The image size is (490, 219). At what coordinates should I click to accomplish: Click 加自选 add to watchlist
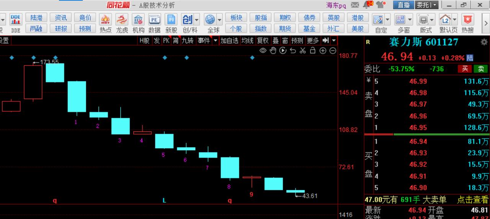pyautogui.click(x=230, y=41)
